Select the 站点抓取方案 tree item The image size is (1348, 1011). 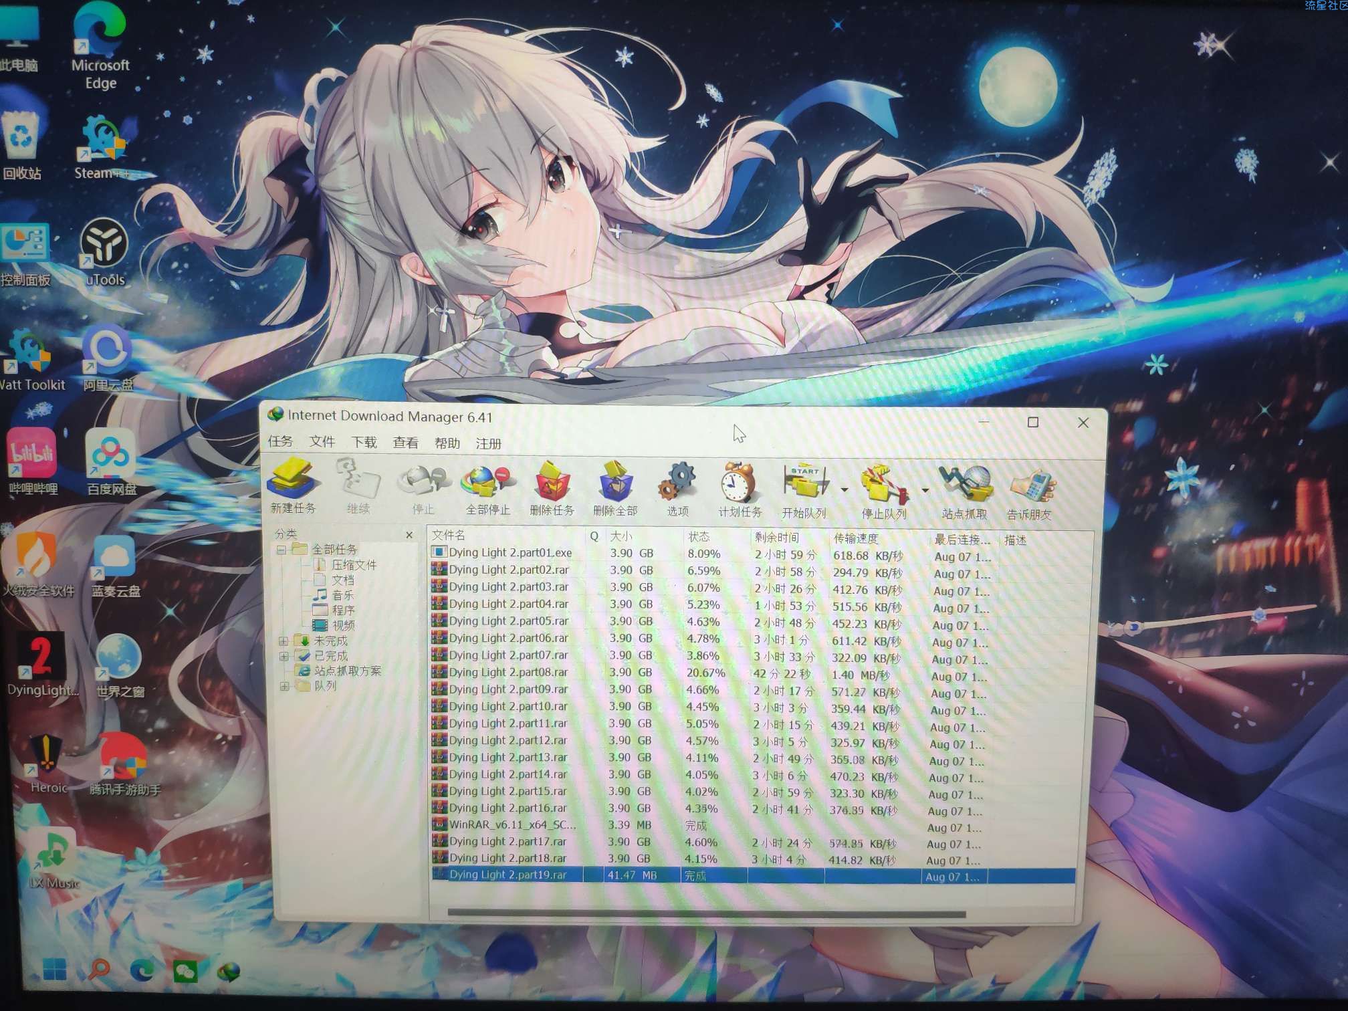coord(340,671)
